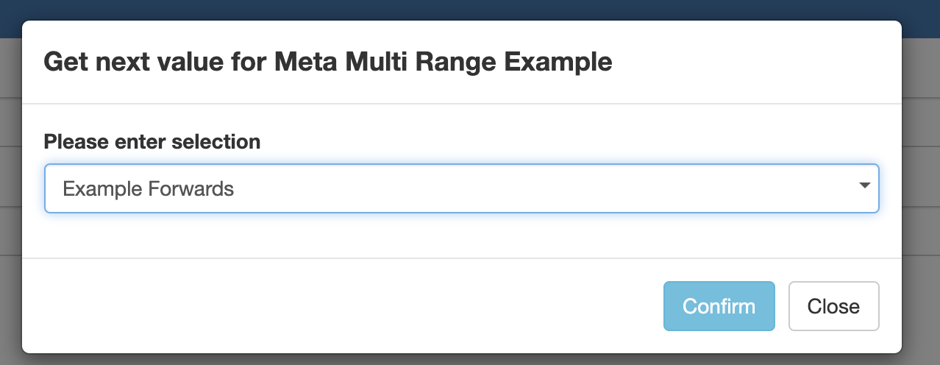This screenshot has width=940, height=365.
Task: Open the Example Forwards selection dropdown
Action: [461, 188]
